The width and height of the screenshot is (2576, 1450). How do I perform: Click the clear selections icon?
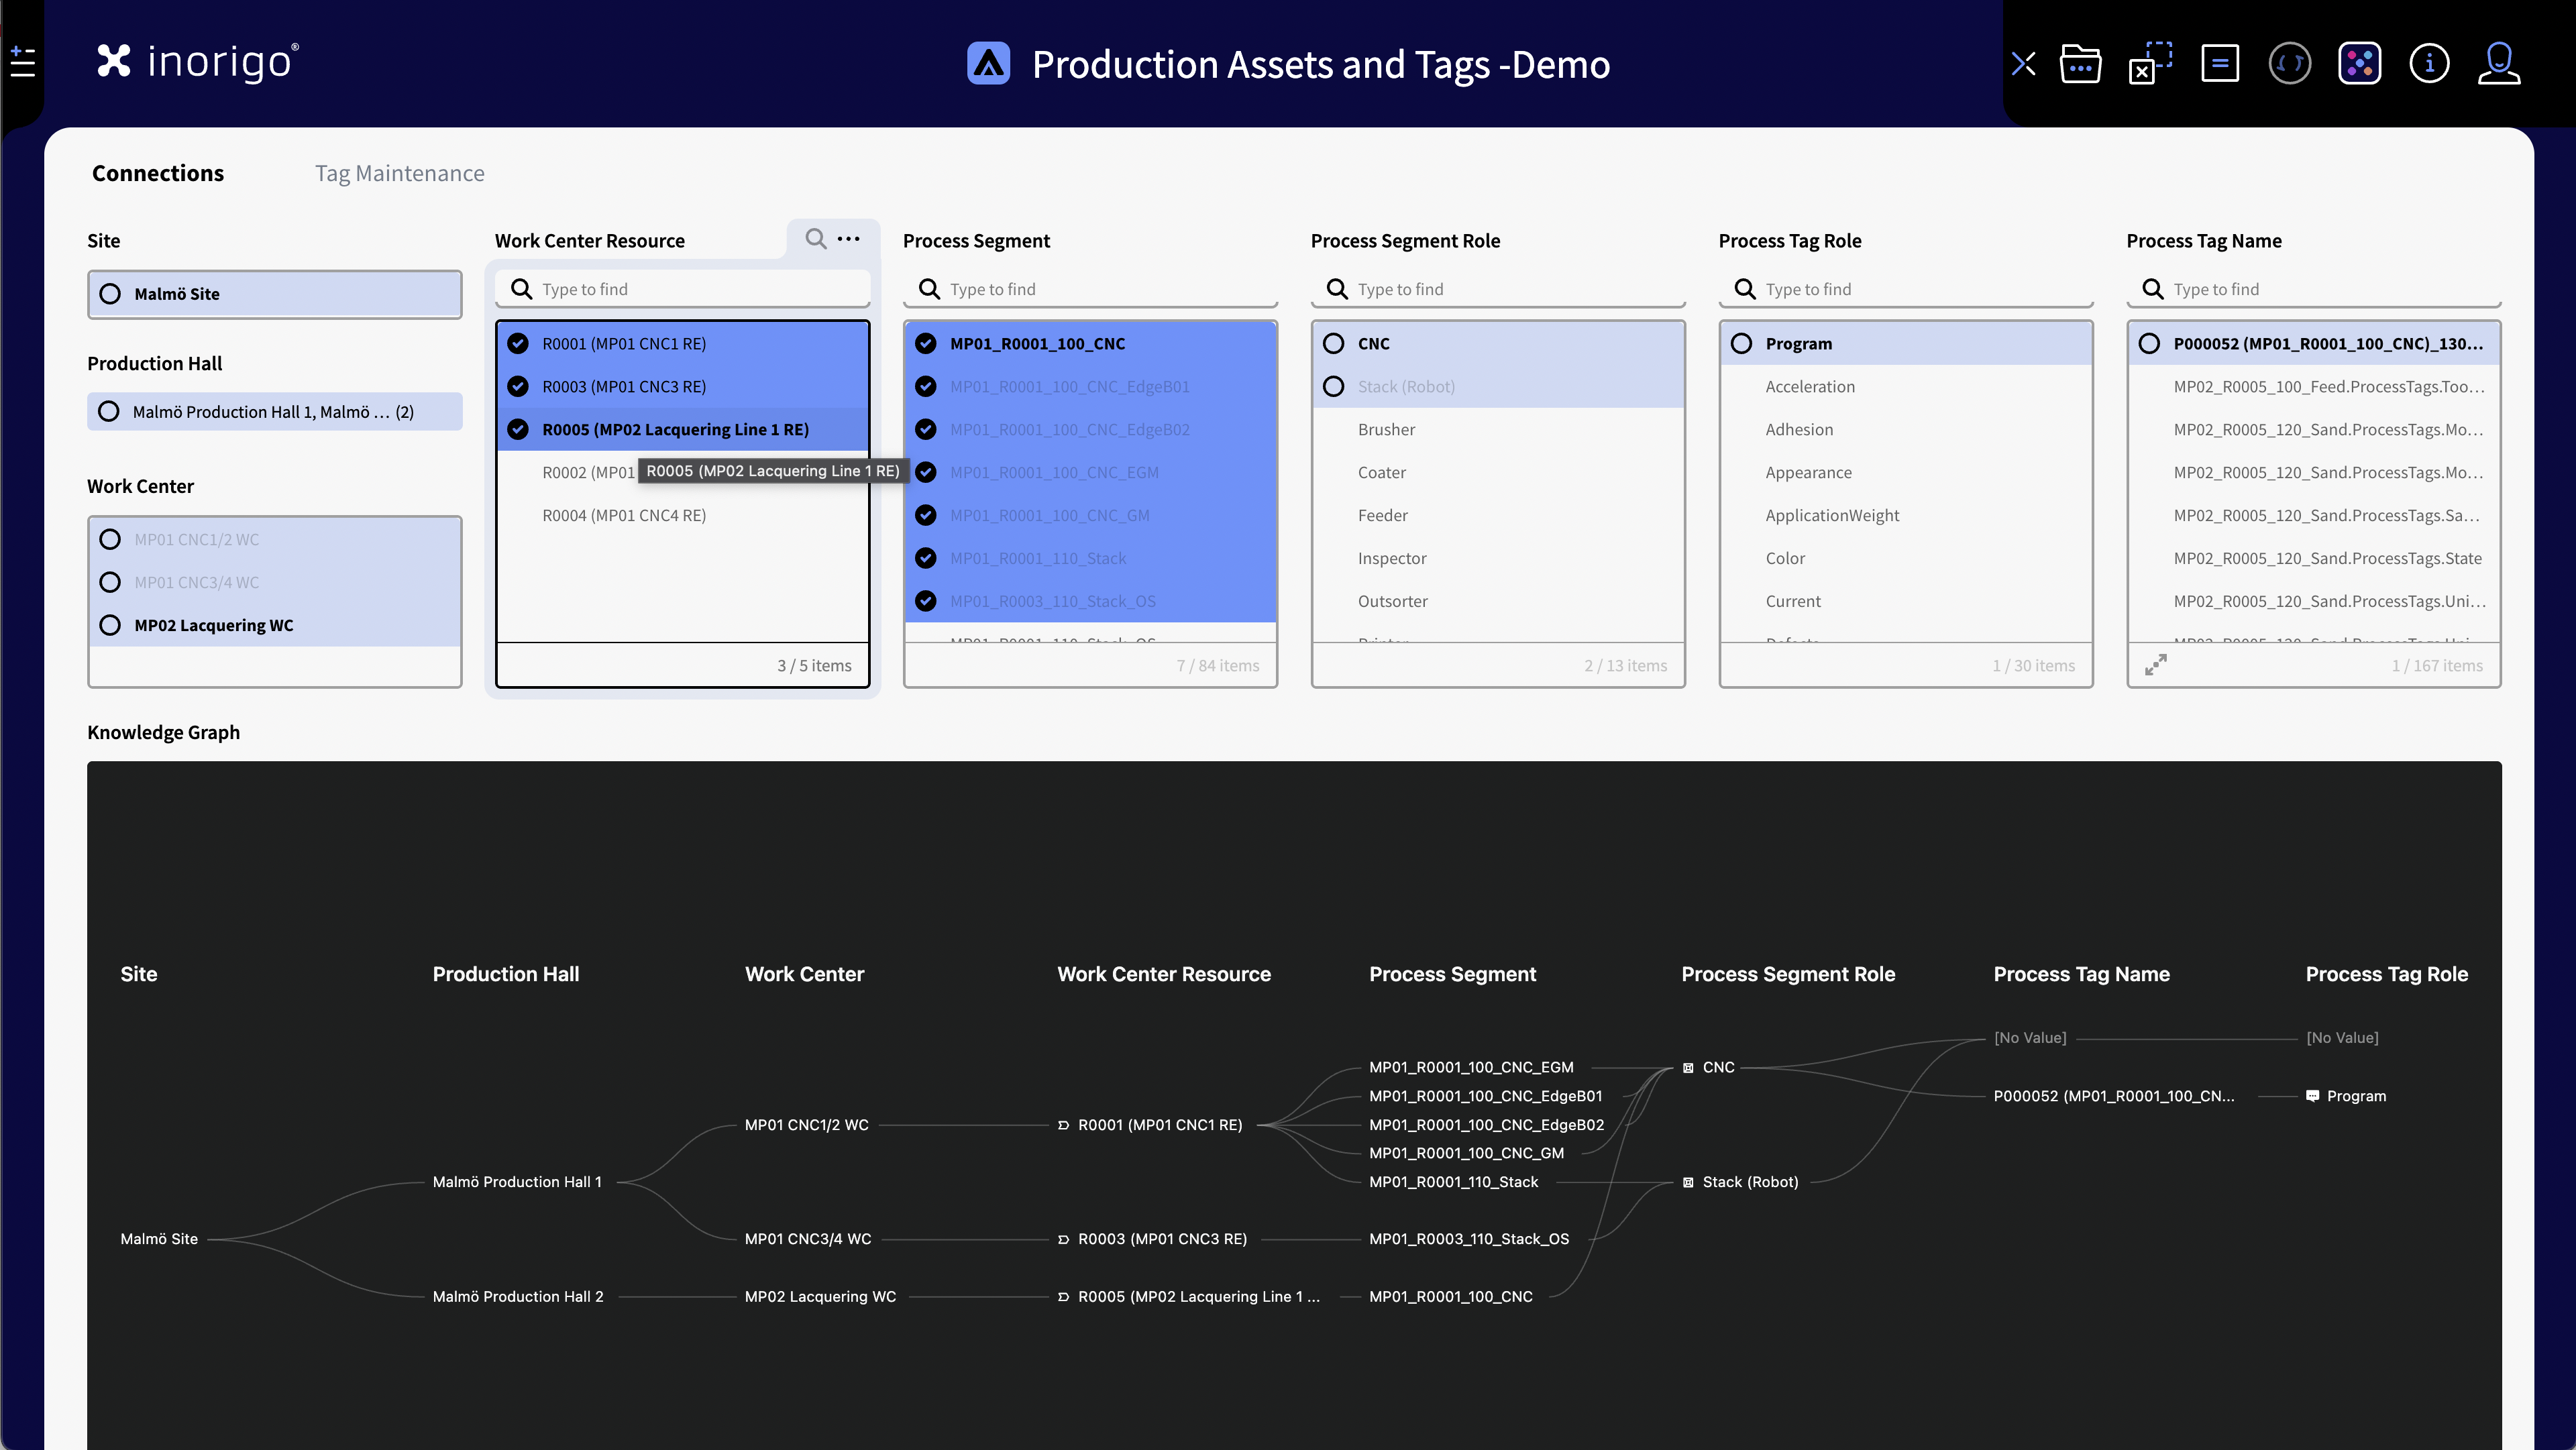tap(2150, 64)
